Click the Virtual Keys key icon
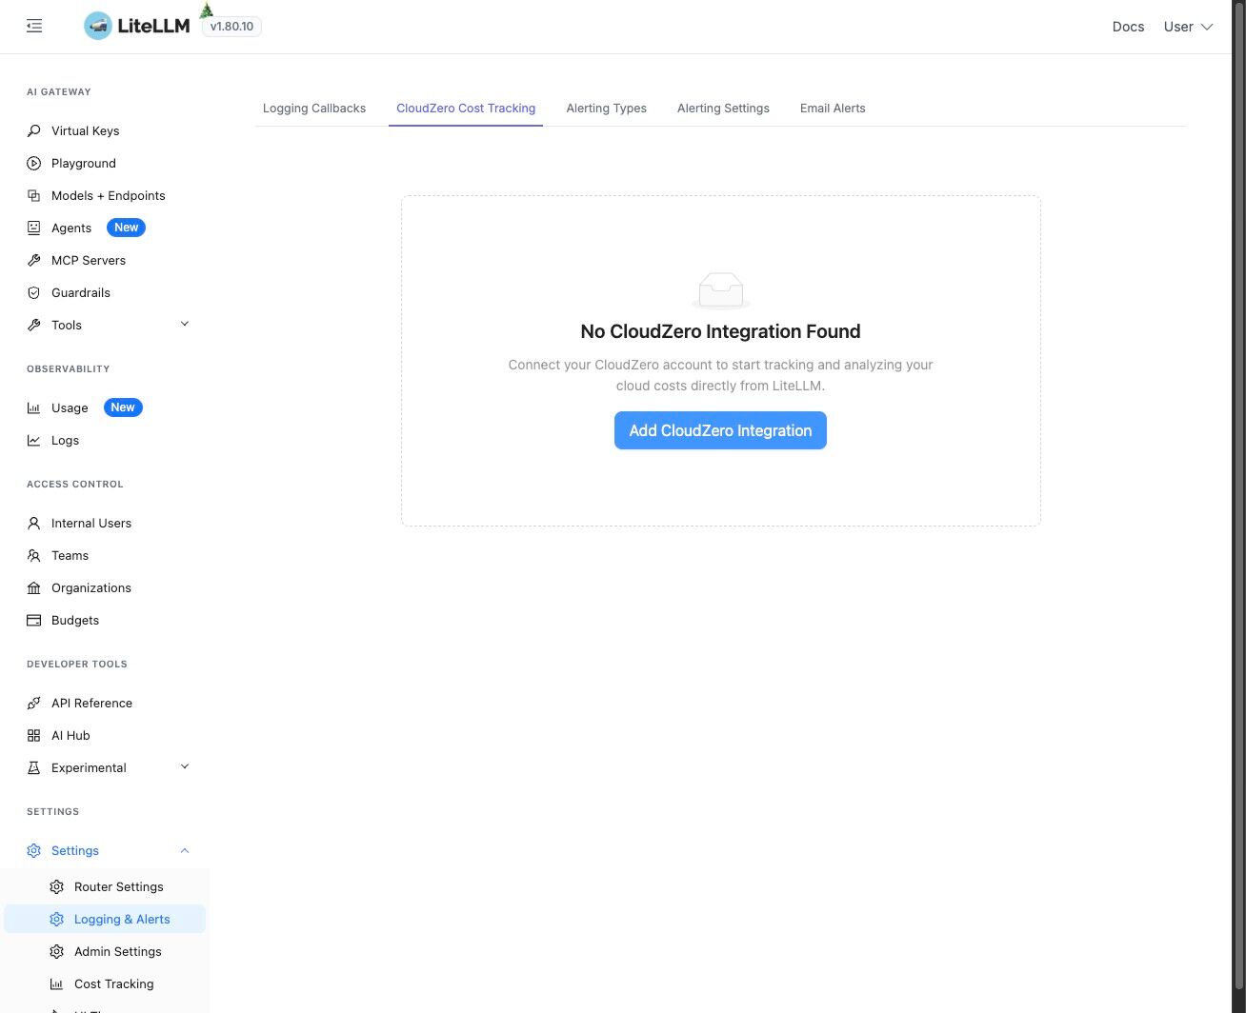Viewport: 1246px width, 1013px height. [34, 130]
